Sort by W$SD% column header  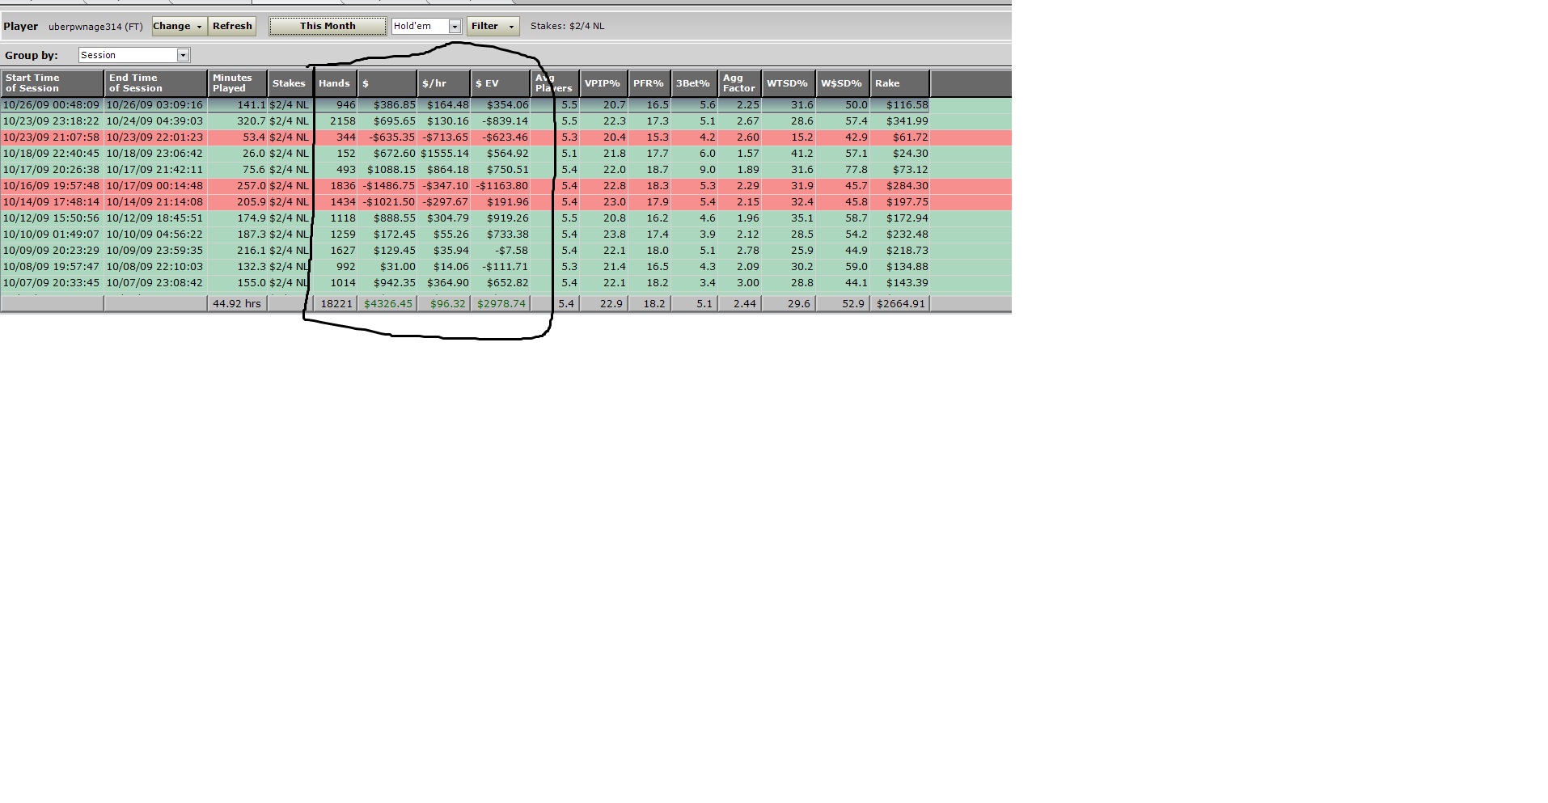click(x=843, y=83)
